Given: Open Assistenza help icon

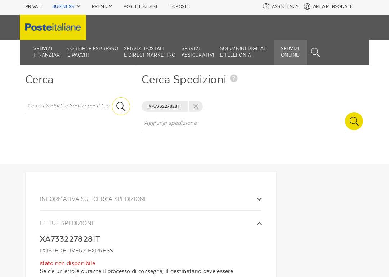Looking at the screenshot, I should (266, 6).
